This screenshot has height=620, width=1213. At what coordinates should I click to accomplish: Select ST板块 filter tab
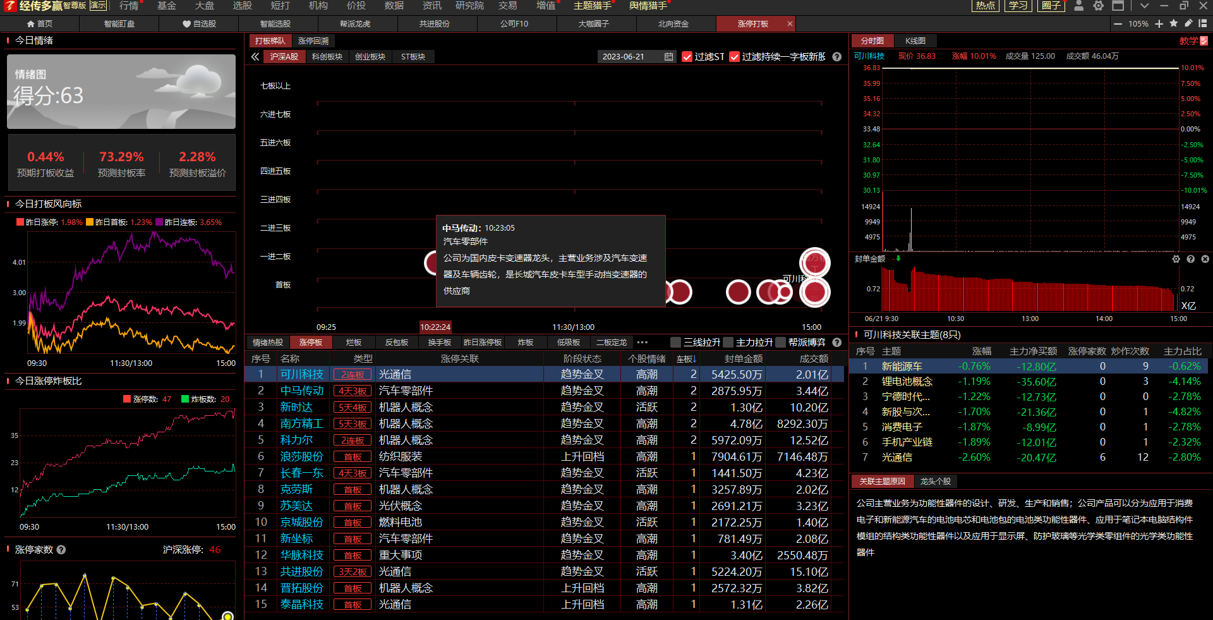[x=413, y=56]
